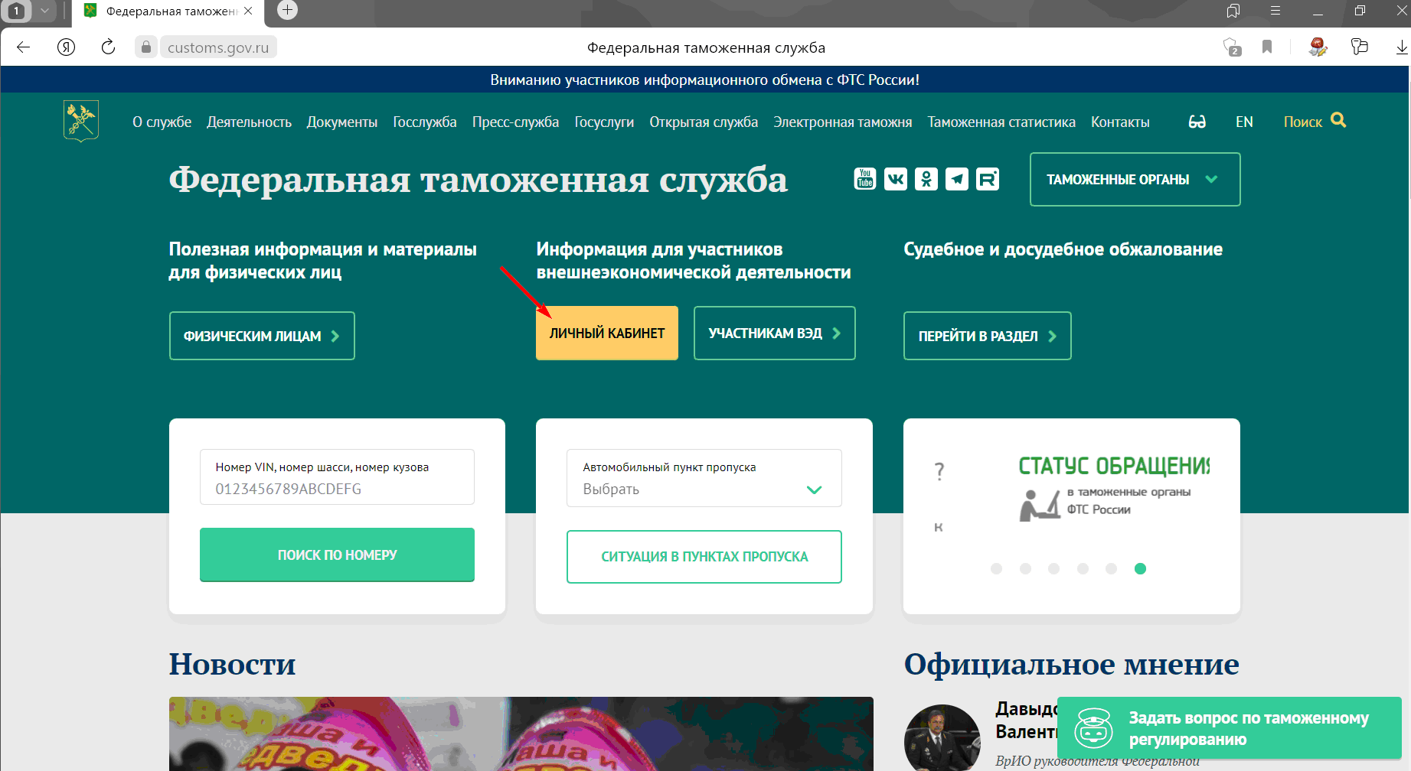This screenshot has height=771, width=1411.
Task: Bookmark this page
Action: tap(1267, 47)
